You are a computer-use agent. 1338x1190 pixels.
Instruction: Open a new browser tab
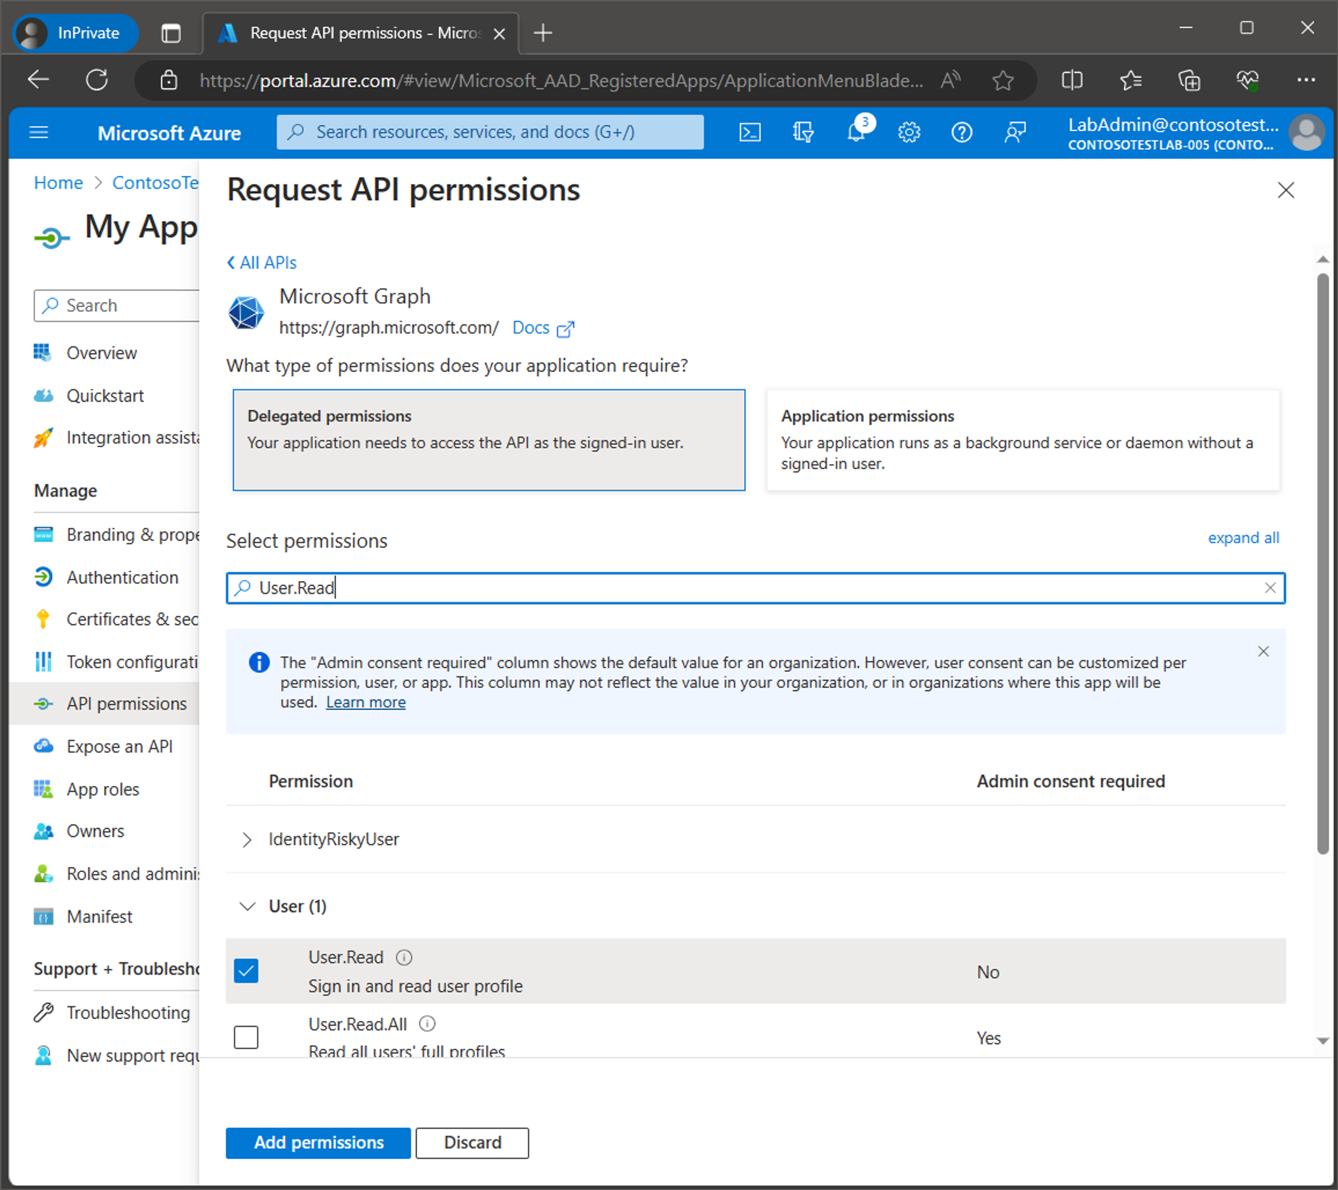543,33
